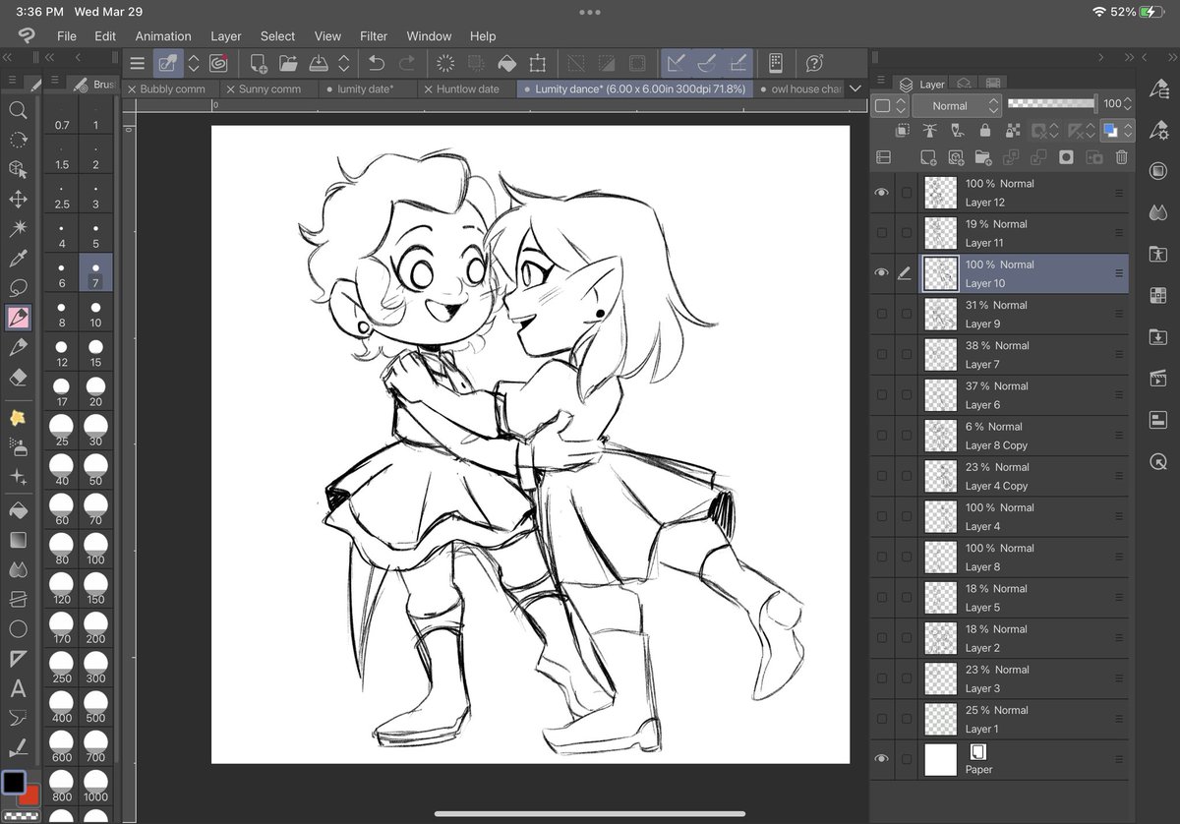Select the Gradient tool

(x=18, y=540)
